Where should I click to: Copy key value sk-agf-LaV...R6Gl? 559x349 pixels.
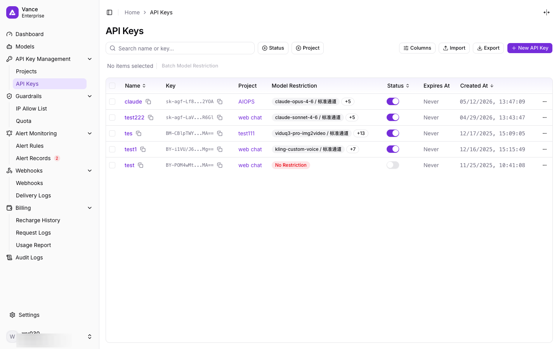(x=220, y=117)
